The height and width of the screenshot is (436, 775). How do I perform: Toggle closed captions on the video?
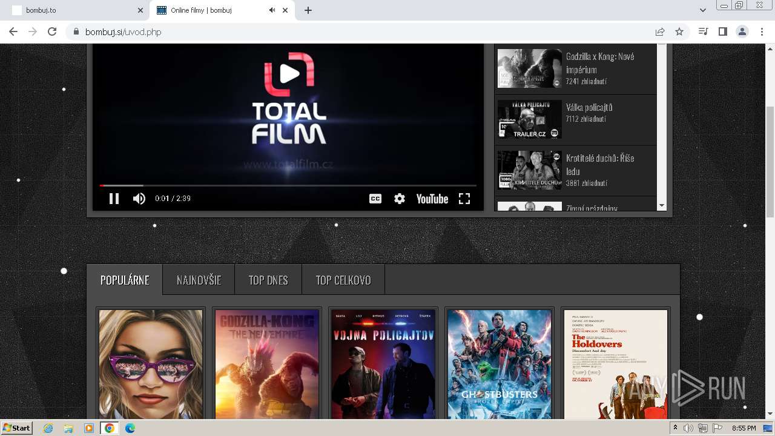coord(375,199)
